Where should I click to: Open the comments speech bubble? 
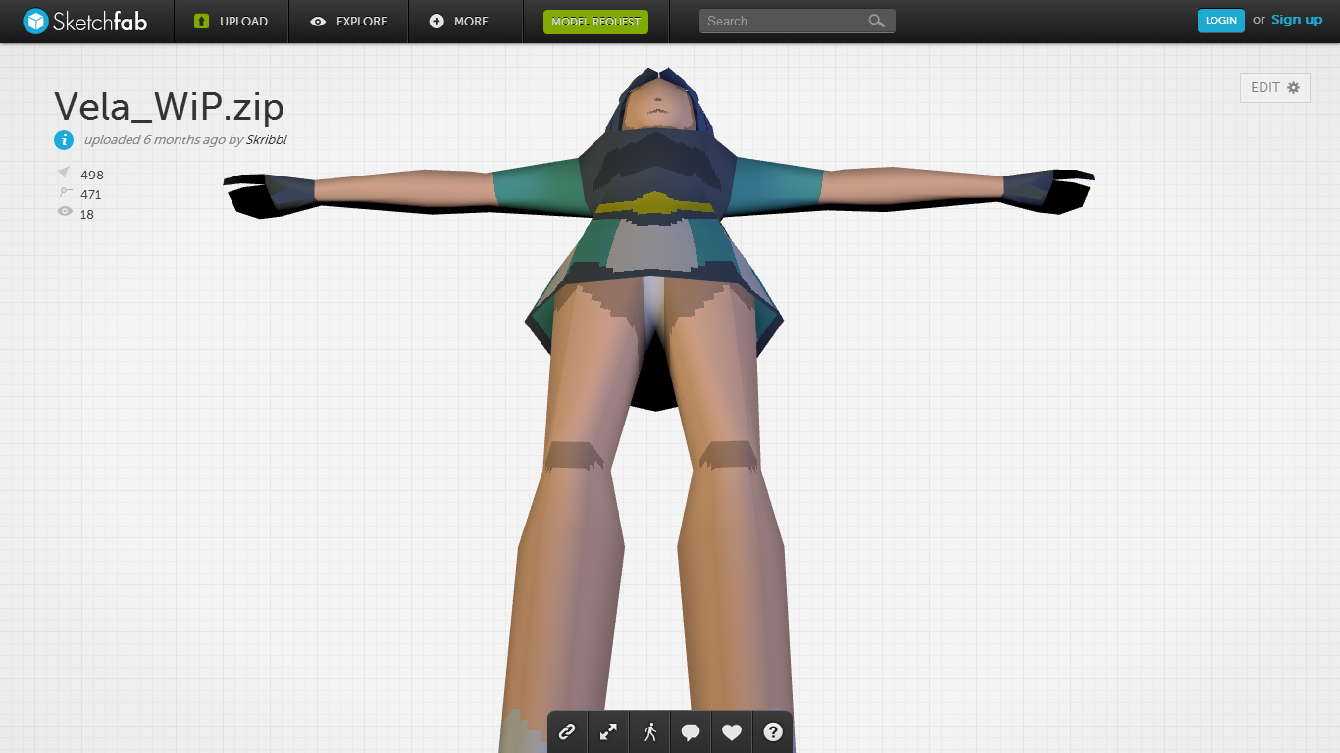point(691,731)
